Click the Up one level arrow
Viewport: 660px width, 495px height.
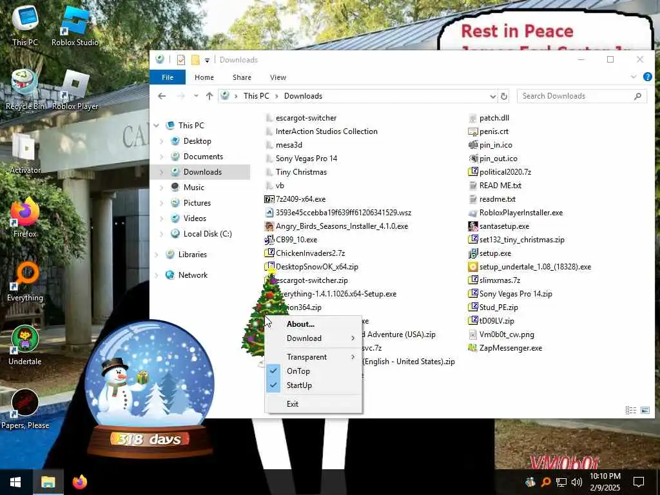(x=209, y=96)
